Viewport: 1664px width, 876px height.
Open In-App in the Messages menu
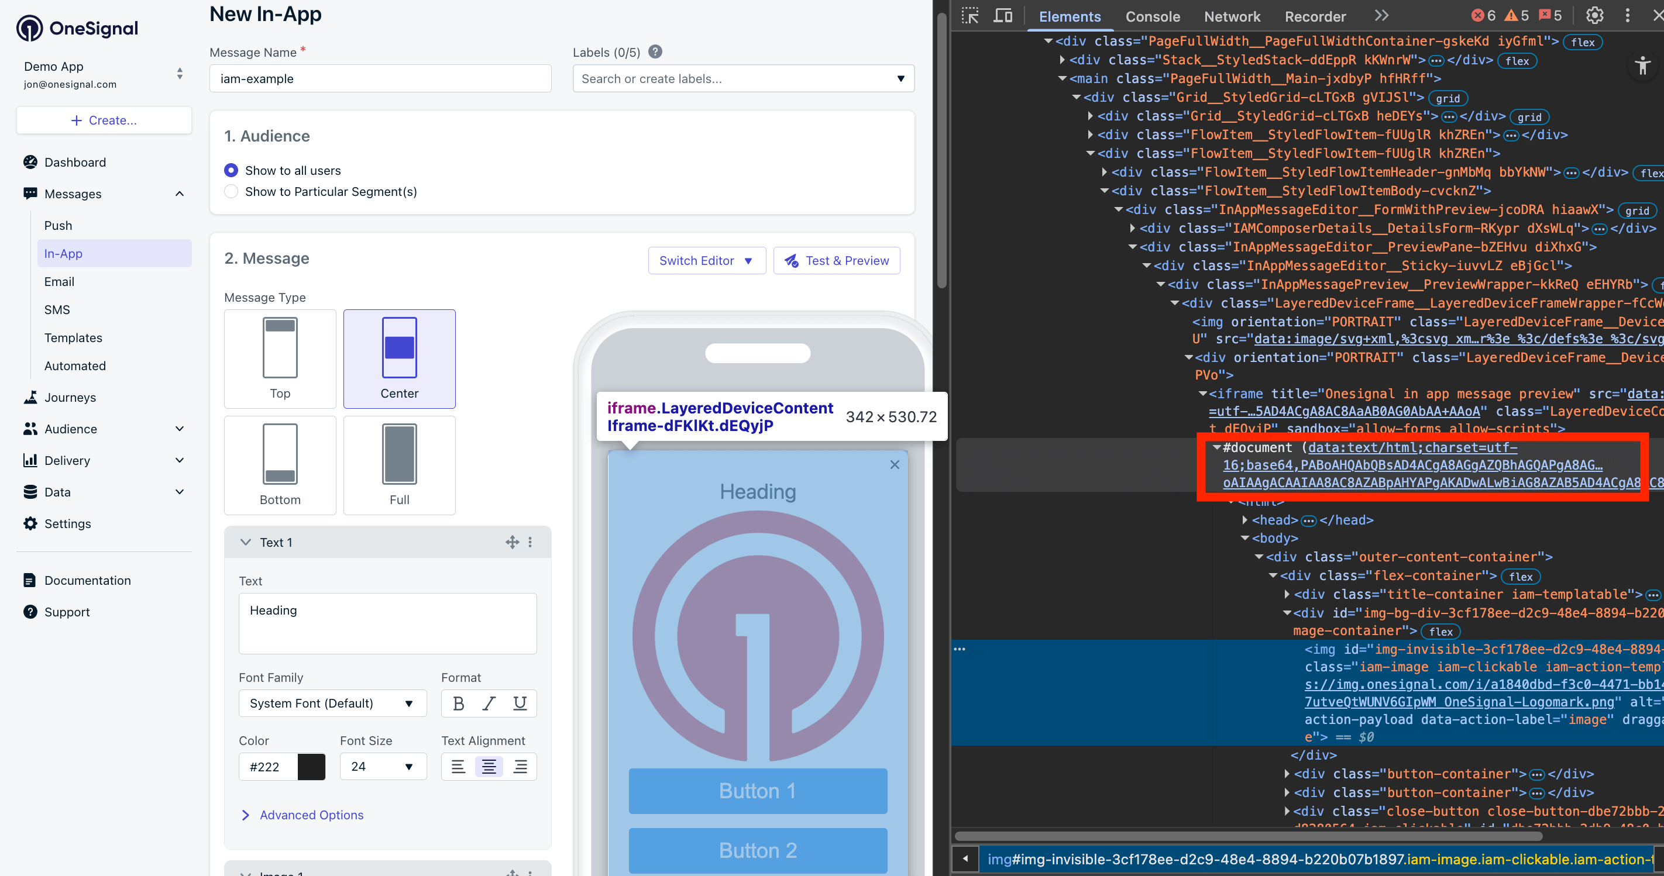point(114,254)
